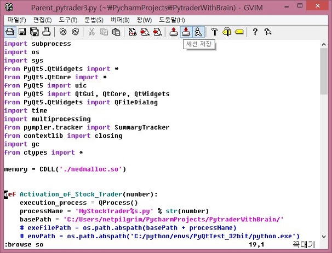Click the Print toolbar icon
This screenshot has height=253, width=332.
[x=47, y=32]
